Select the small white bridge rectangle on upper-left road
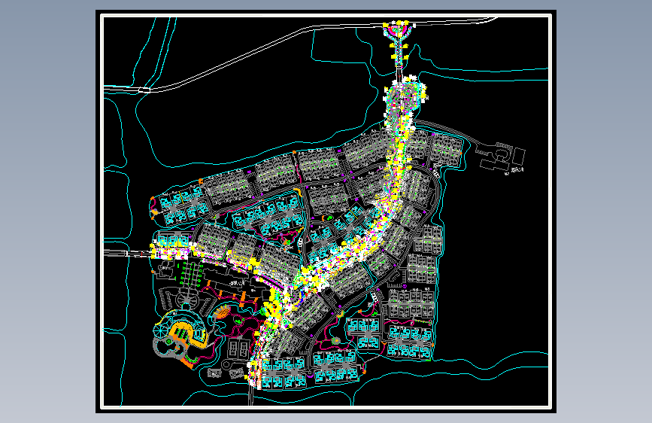Screen dimensions: 652x423 [x=144, y=90]
